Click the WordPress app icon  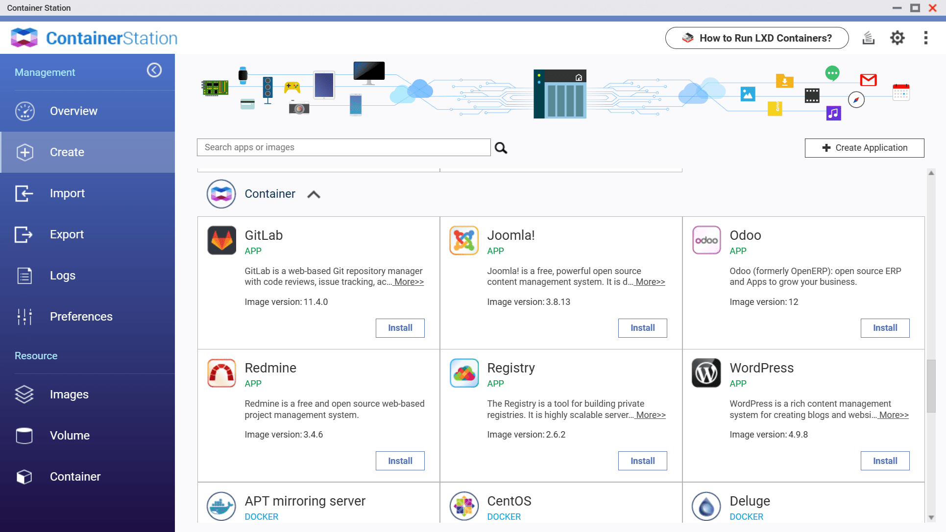click(x=706, y=373)
